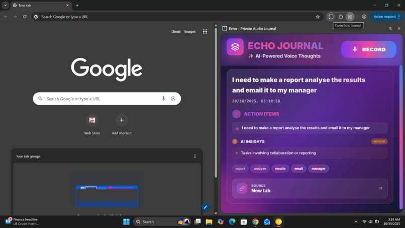Image resolution: width=405 pixels, height=228 pixels.
Task: Open Task View from the taskbar
Action: (197, 222)
